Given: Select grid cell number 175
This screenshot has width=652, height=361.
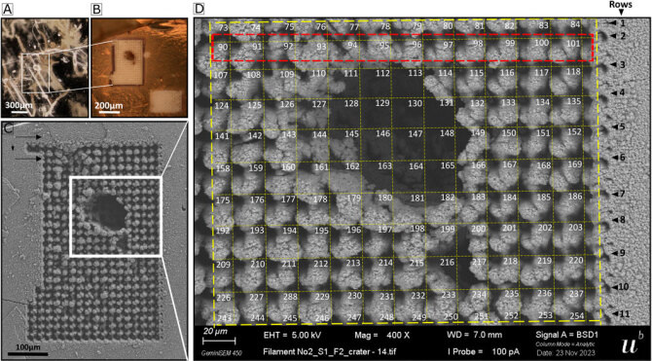Looking at the screenshot, I should tap(223, 200).
